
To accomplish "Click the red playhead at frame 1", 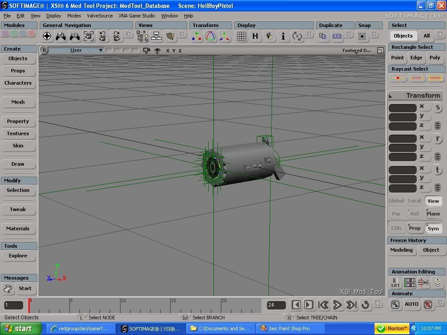I will click(29, 306).
